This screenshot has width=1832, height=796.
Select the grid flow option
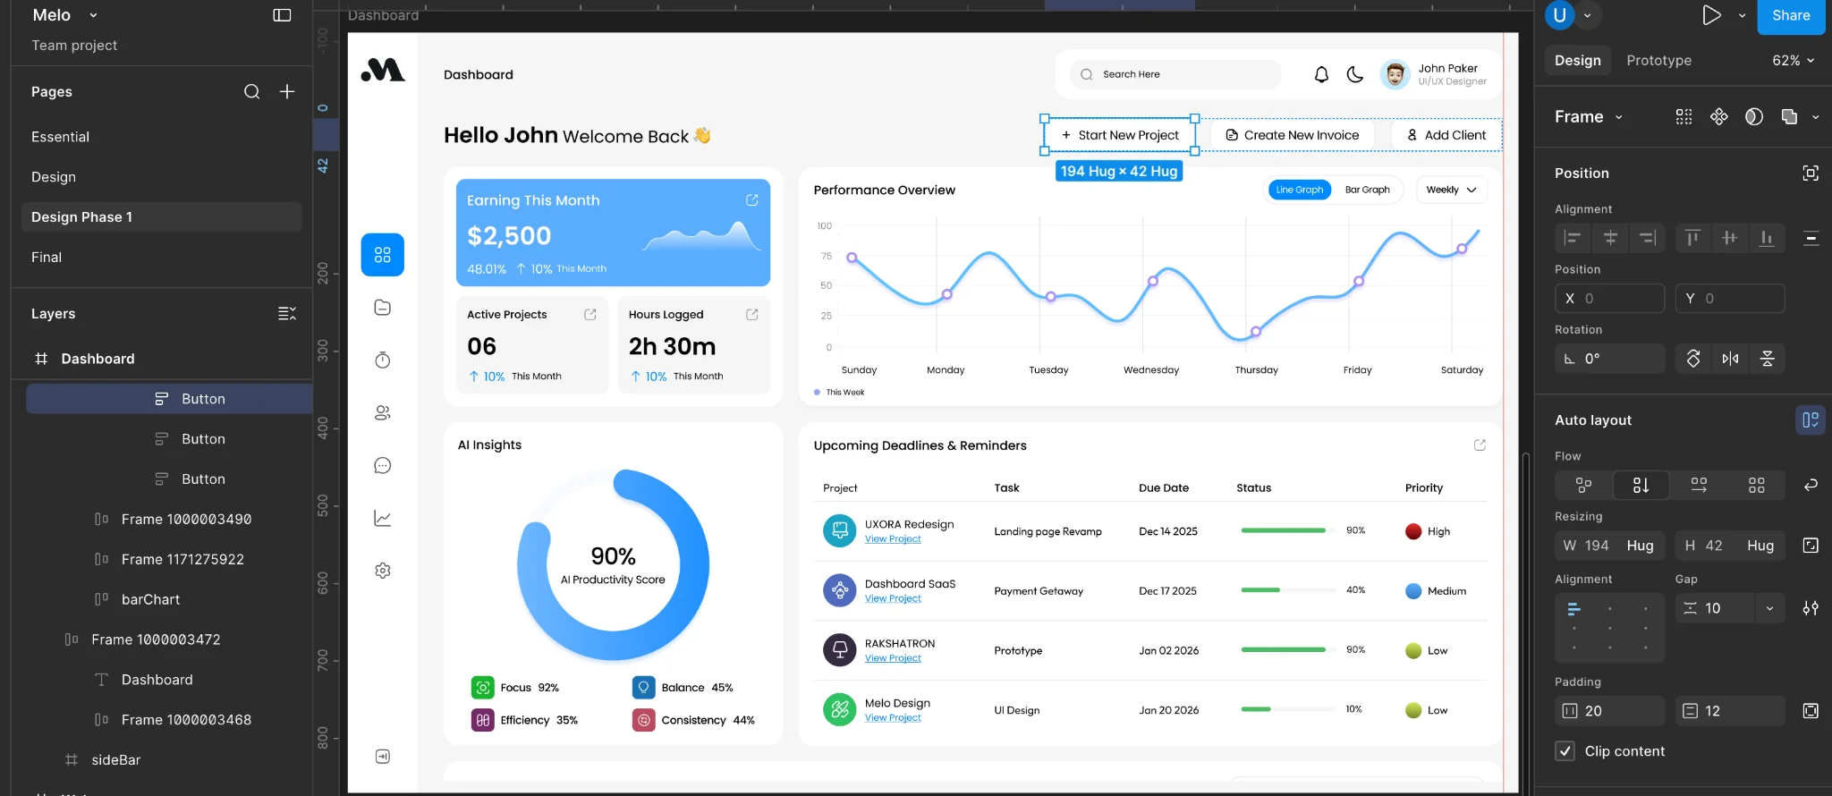coord(1756,485)
